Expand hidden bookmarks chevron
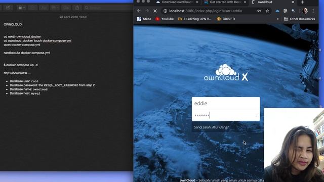This screenshot has height=182, width=324. click(x=277, y=19)
